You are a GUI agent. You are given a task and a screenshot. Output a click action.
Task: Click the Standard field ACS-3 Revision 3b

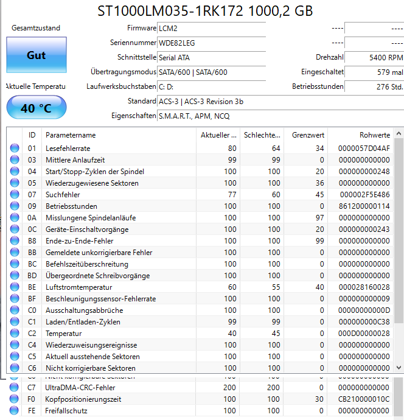coord(280,102)
